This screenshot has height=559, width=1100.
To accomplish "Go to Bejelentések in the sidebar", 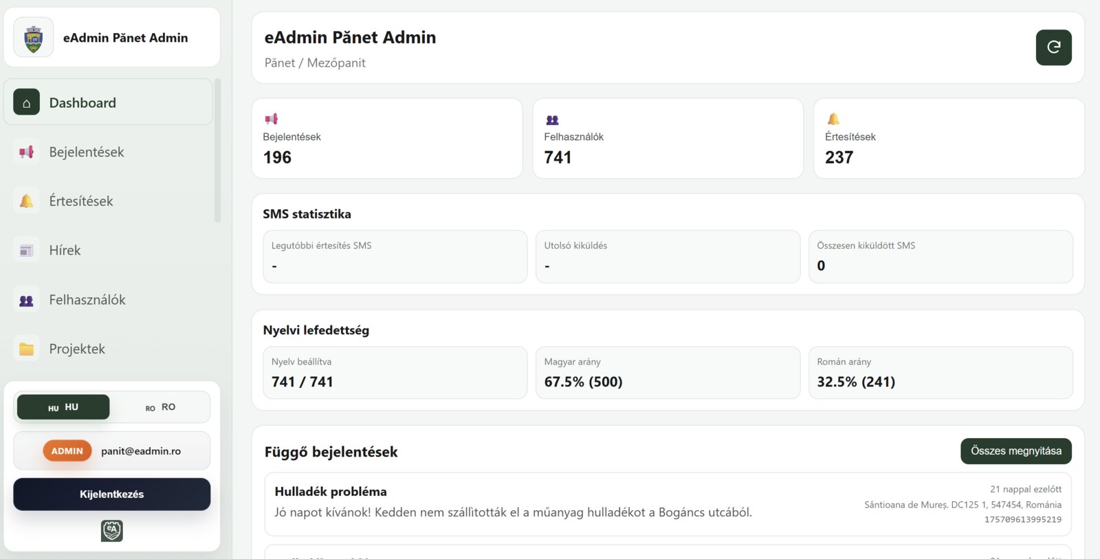I will coord(109,152).
